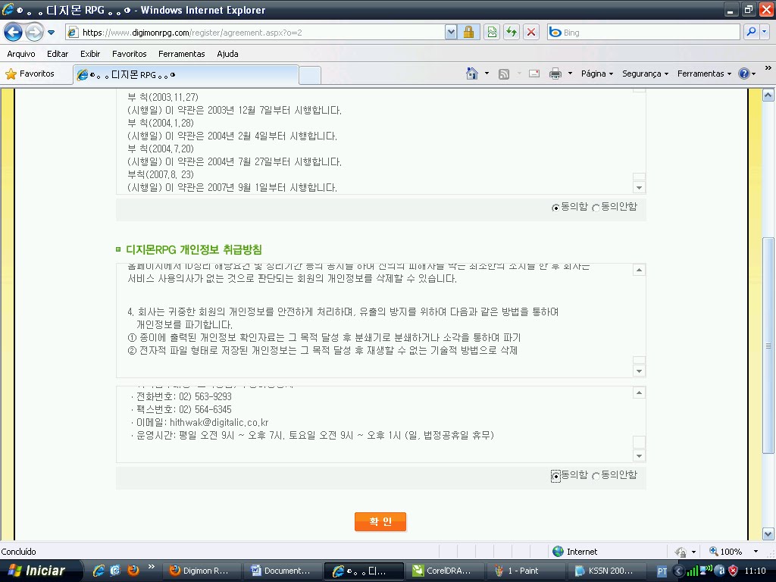Select 동의함 radio under privacy policy
Image resolution: width=776 pixels, height=582 pixels.
[555, 476]
